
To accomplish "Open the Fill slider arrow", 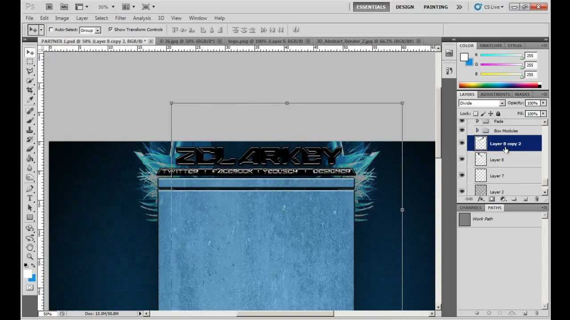I will (x=543, y=114).
